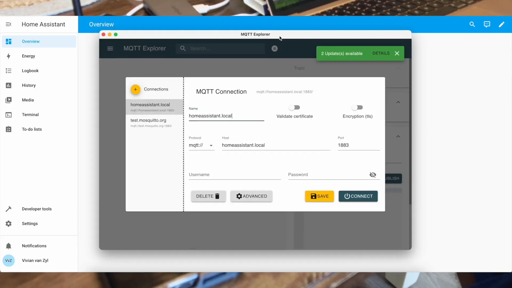Collapse the lower panel chevron behind dialog
Screen dimensions: 512x288
(x=398, y=136)
